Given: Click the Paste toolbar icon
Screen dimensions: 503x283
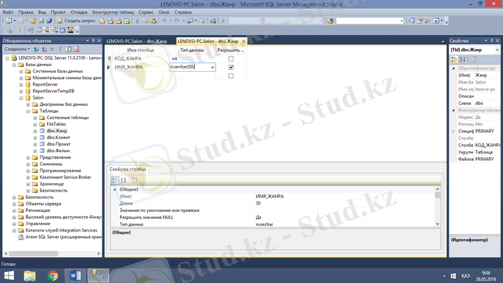Looking at the screenshot, I should (153, 21).
